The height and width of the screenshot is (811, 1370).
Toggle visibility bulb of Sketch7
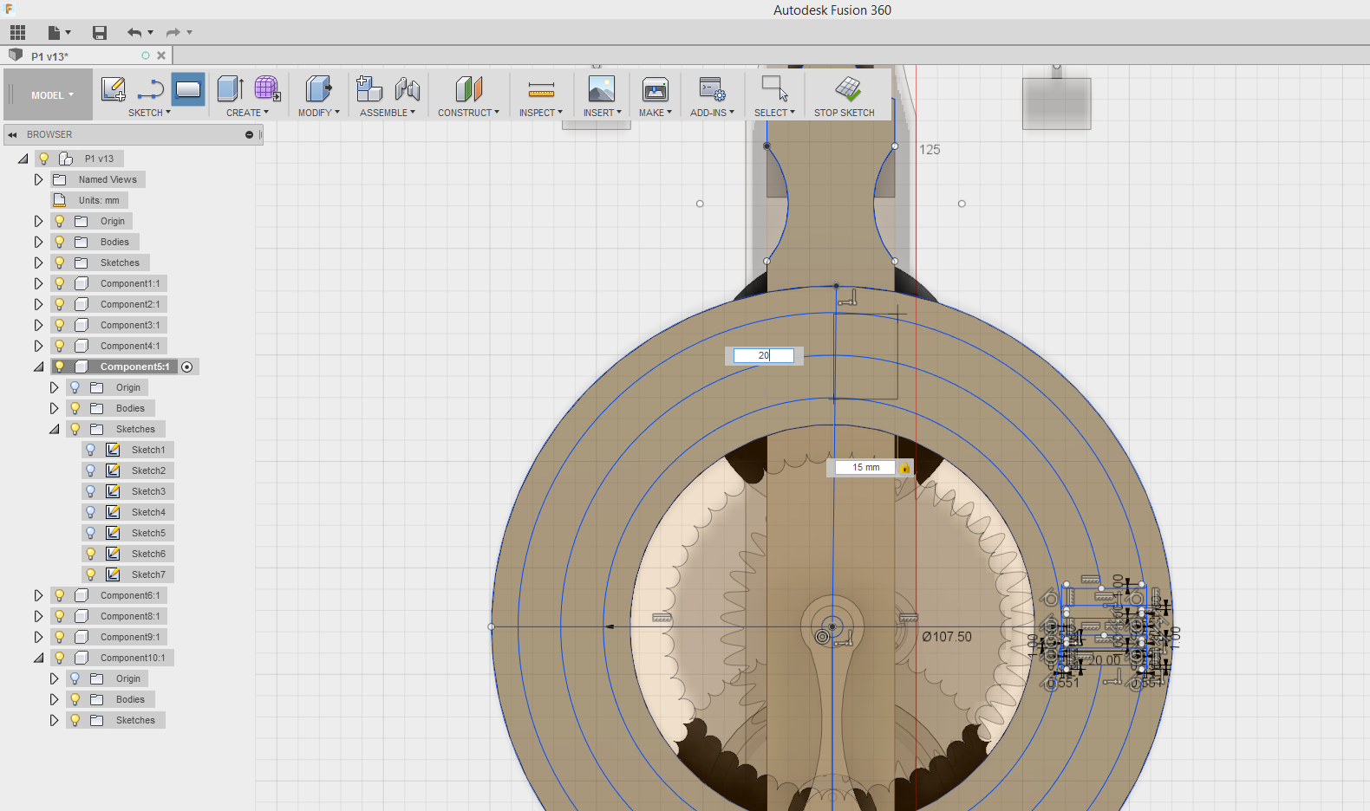pyautogui.click(x=90, y=574)
